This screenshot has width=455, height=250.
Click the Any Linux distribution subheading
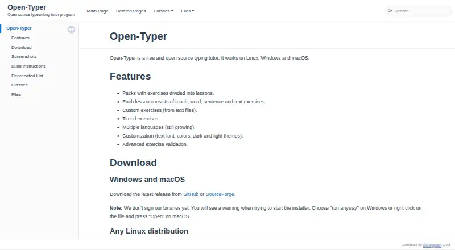point(149,231)
